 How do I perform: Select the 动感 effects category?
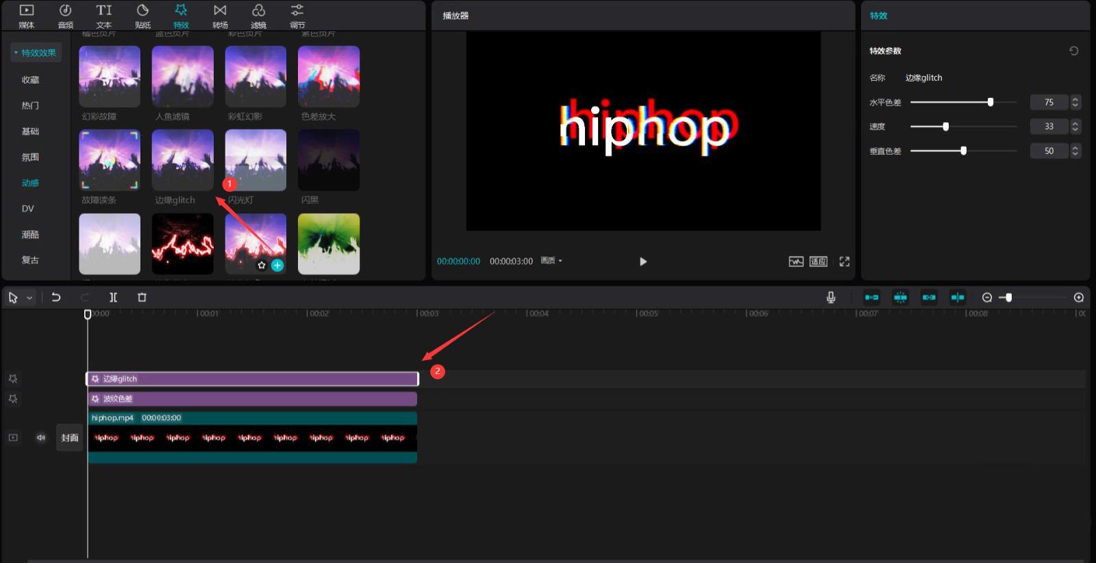tap(30, 183)
